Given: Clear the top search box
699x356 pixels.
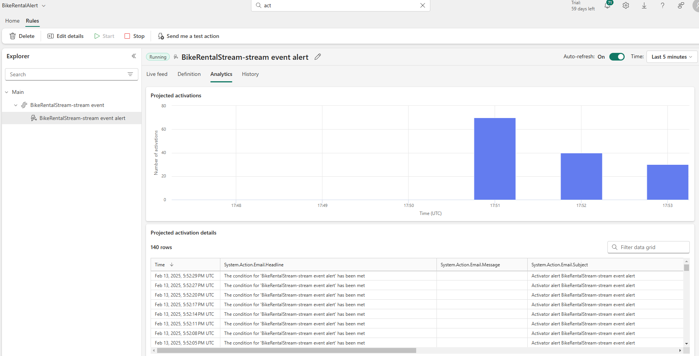Looking at the screenshot, I should tap(423, 5).
